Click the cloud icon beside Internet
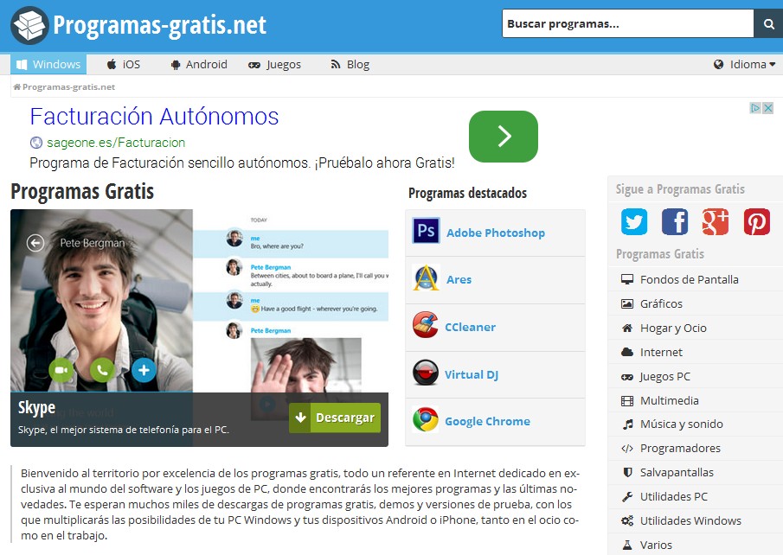 point(627,352)
